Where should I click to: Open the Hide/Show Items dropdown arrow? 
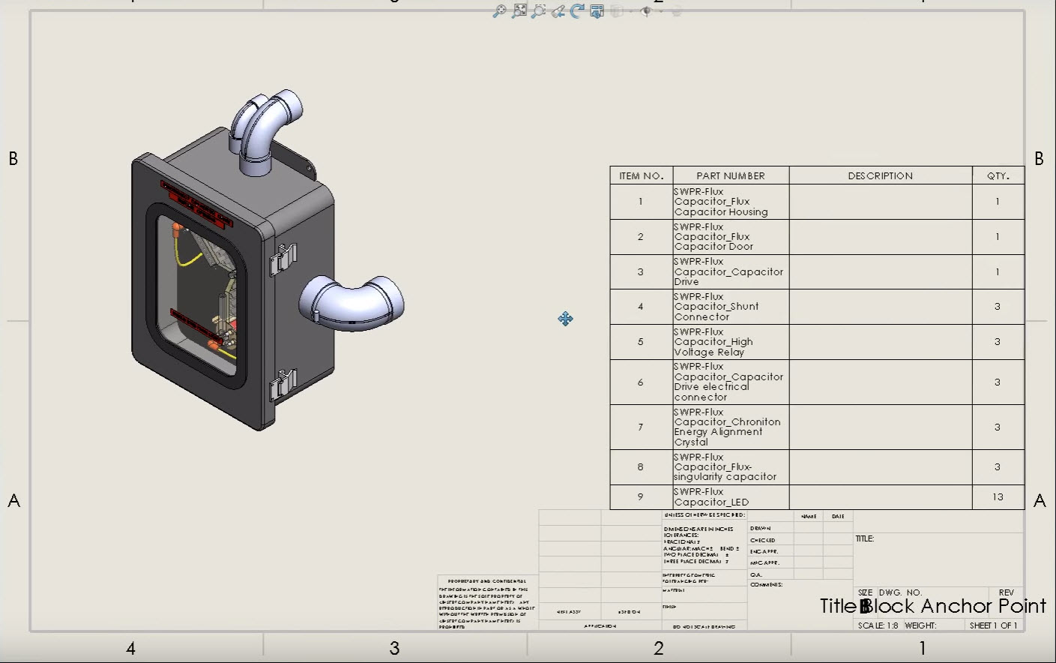[x=661, y=11]
